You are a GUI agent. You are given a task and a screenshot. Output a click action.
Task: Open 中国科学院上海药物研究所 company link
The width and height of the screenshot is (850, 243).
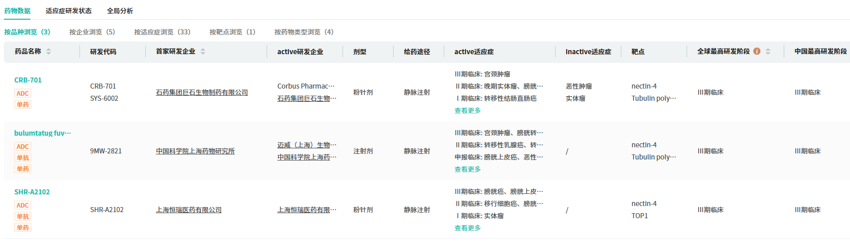click(x=195, y=151)
